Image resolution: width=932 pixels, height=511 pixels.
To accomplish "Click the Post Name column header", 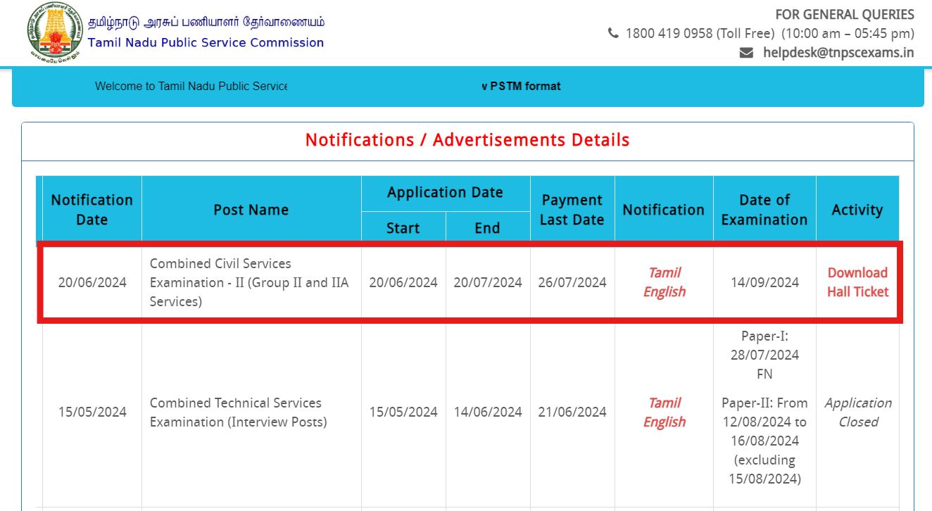I will [x=251, y=209].
